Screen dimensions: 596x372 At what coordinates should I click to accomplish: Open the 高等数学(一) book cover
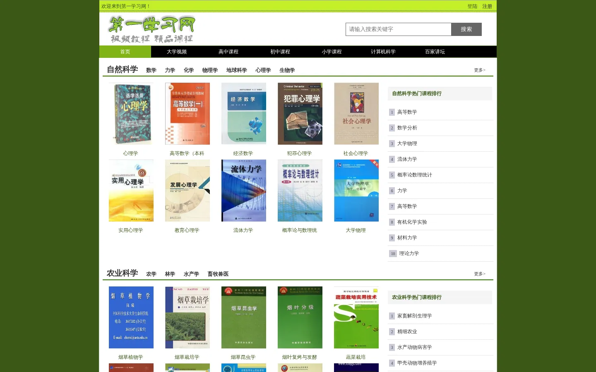point(187,114)
